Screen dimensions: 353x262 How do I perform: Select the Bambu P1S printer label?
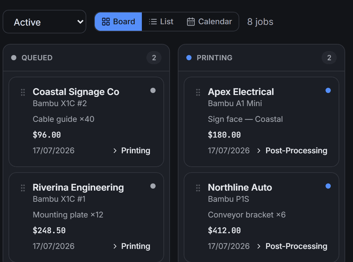[228, 199]
